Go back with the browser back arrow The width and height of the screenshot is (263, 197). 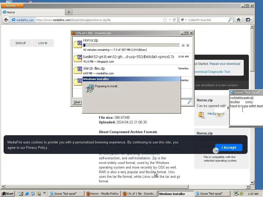pyautogui.click(x=6, y=20)
